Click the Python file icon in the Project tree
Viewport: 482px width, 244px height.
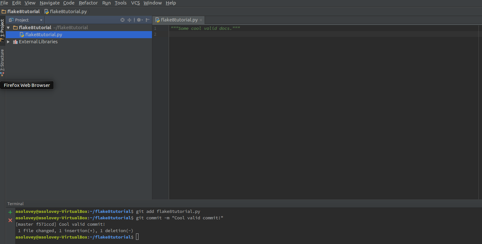coord(22,35)
